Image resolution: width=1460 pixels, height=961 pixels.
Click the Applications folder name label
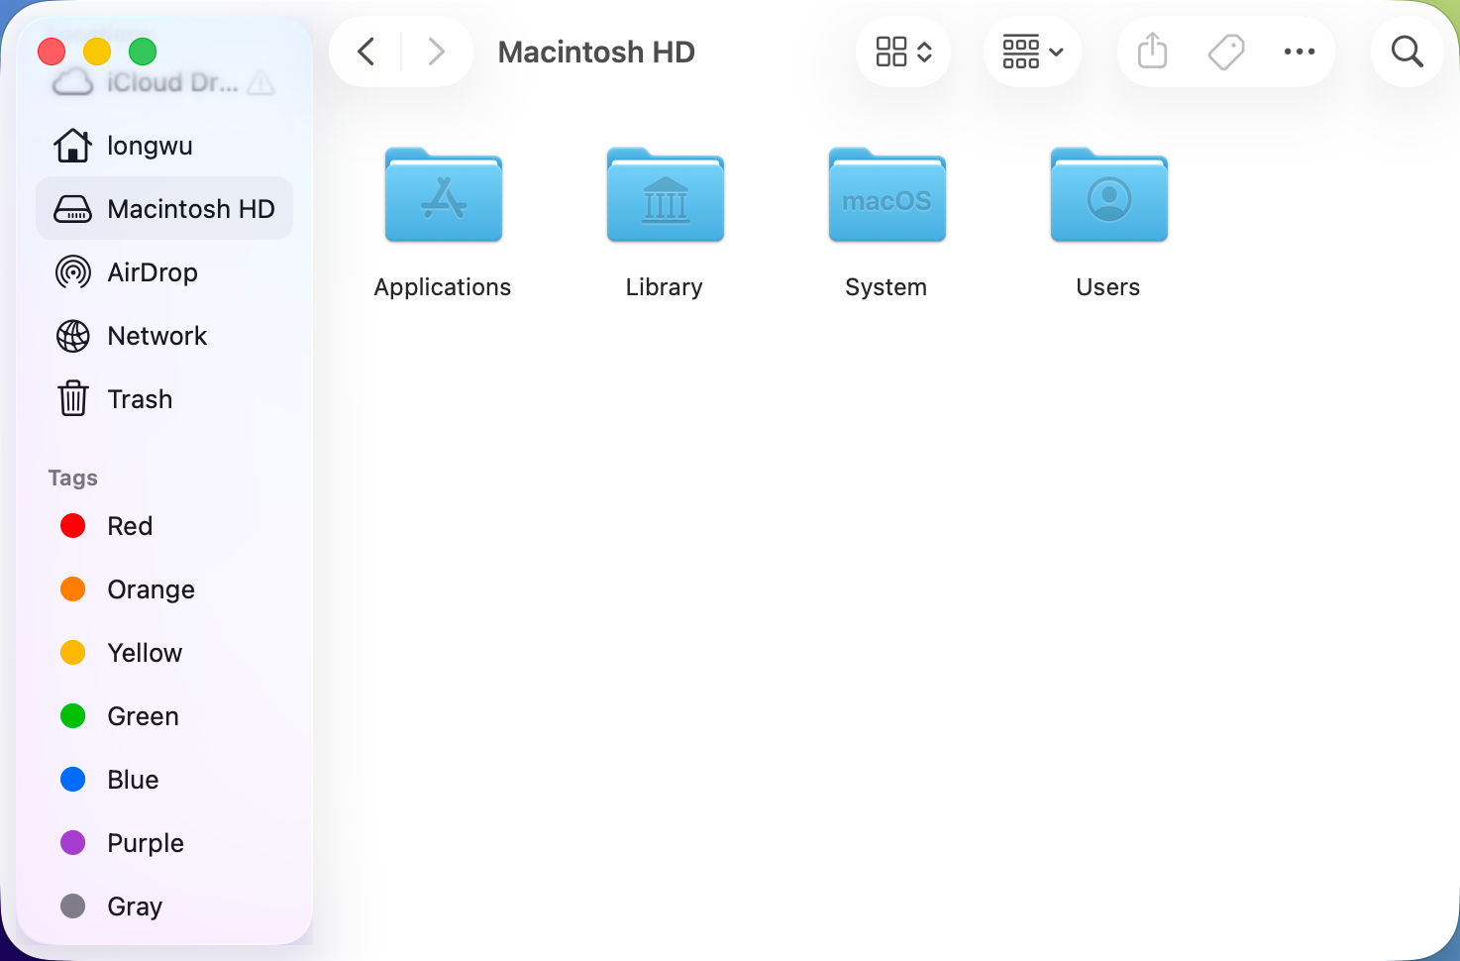tap(443, 287)
